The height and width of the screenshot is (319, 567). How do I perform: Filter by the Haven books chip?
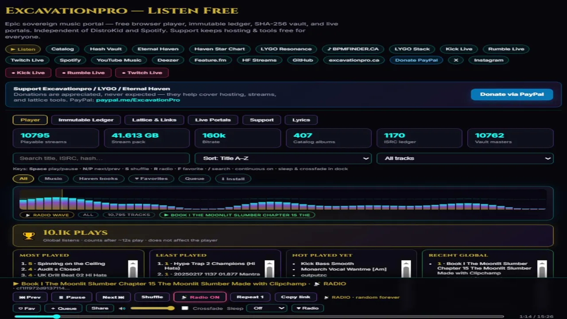pyautogui.click(x=98, y=179)
